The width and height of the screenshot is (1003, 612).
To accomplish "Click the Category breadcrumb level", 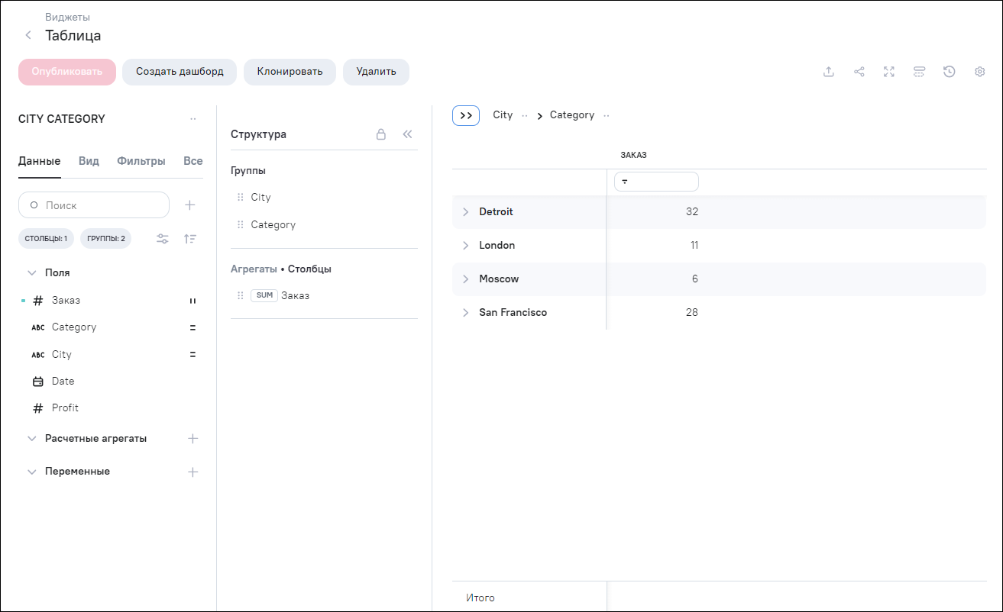I will 572,115.
